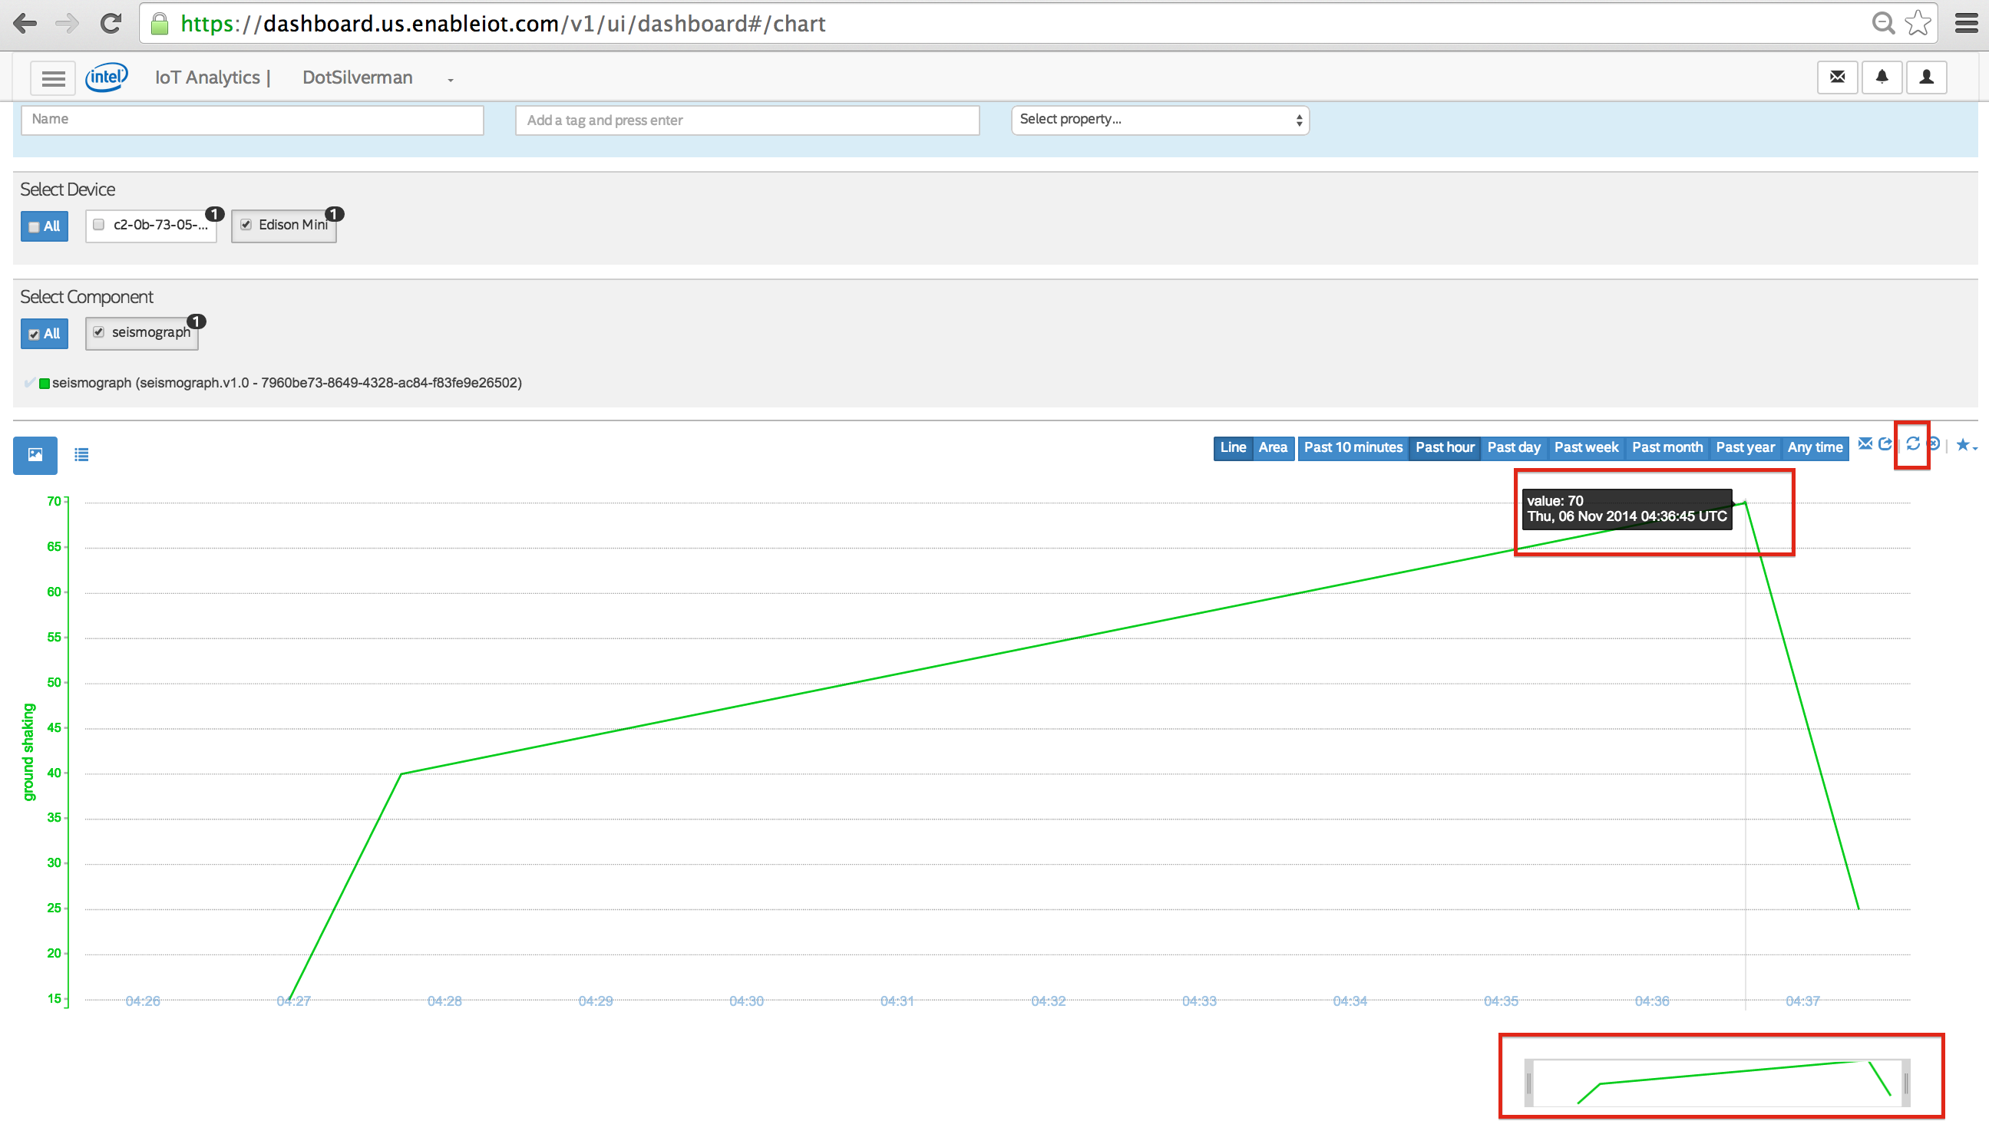Click the Select Component heading

[87, 297]
